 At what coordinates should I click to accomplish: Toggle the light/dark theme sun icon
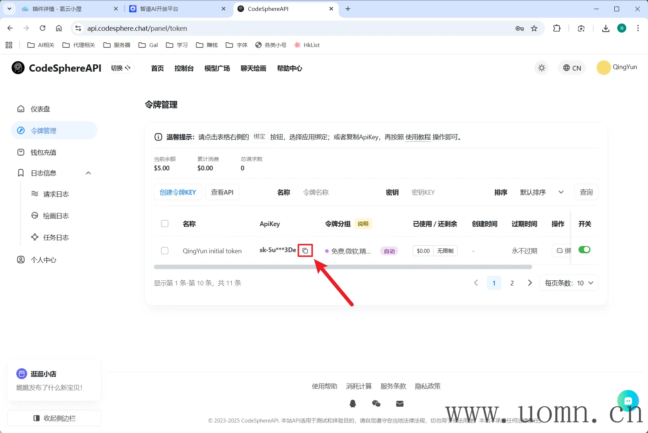click(542, 68)
